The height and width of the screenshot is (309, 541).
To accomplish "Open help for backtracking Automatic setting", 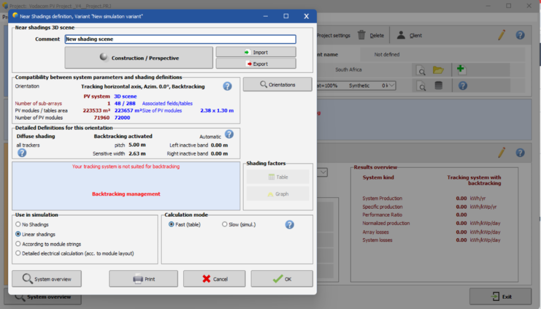I will [x=229, y=134].
